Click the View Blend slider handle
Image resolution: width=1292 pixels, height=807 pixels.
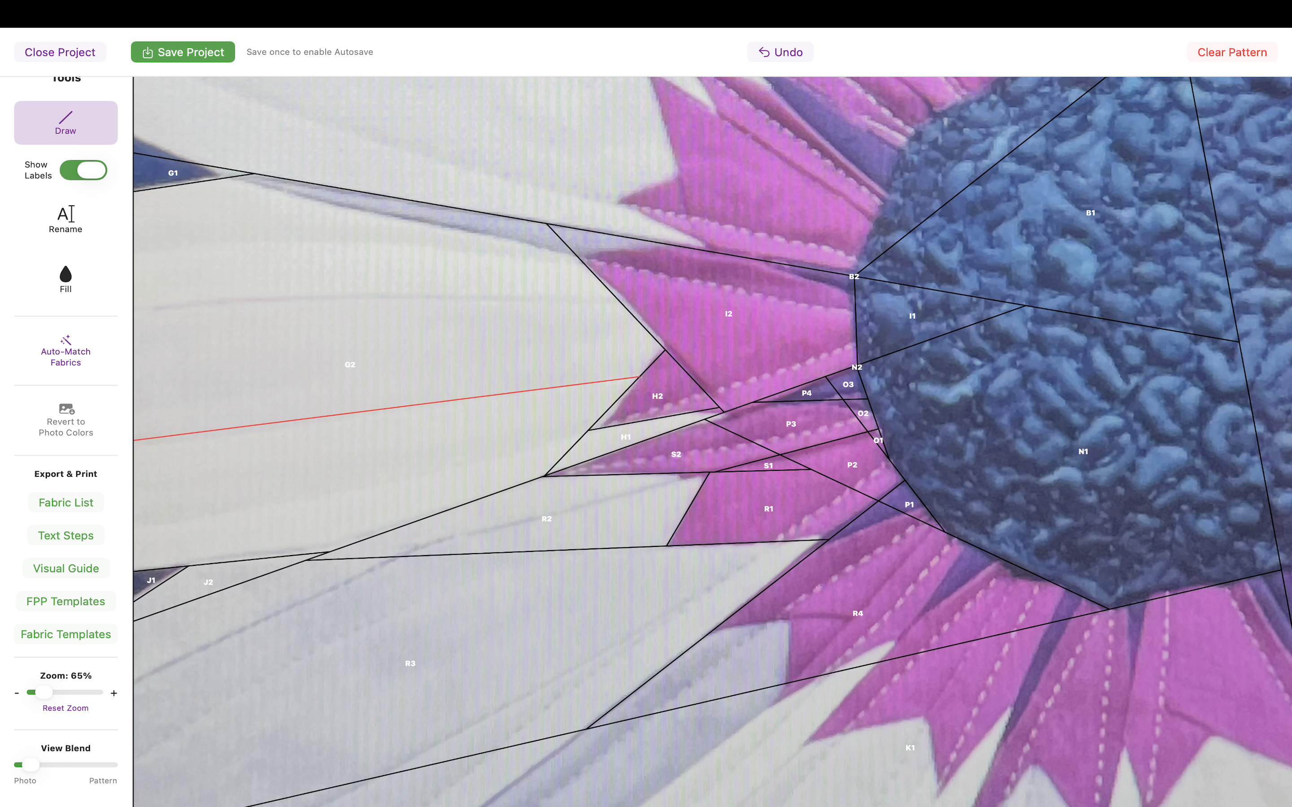(x=31, y=764)
